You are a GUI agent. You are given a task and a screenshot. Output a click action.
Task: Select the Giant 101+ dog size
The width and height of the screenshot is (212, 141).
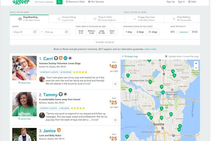click(x=112, y=32)
